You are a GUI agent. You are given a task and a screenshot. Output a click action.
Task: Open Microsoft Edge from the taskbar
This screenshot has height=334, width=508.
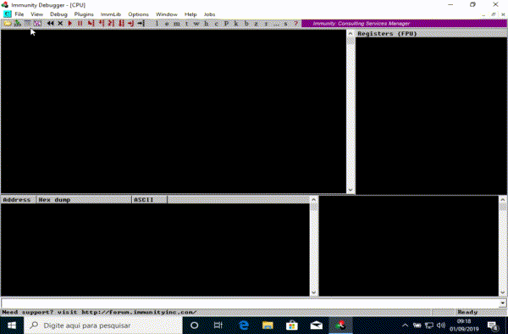(x=244, y=326)
